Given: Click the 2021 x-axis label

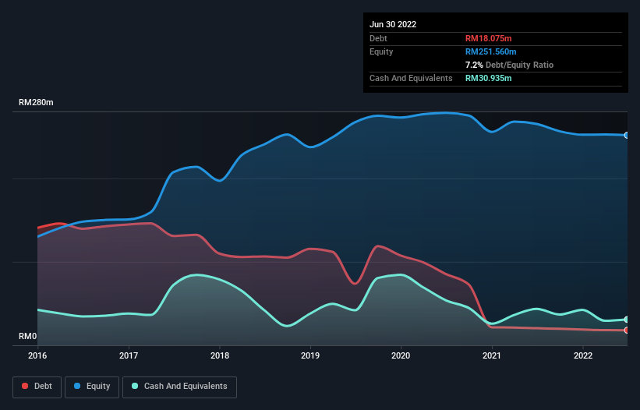Looking at the screenshot, I should pyautogui.click(x=492, y=355).
